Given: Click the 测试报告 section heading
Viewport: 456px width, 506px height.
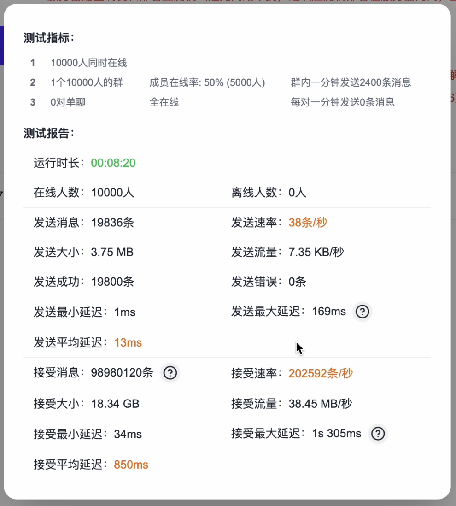Looking at the screenshot, I should [40, 134].
